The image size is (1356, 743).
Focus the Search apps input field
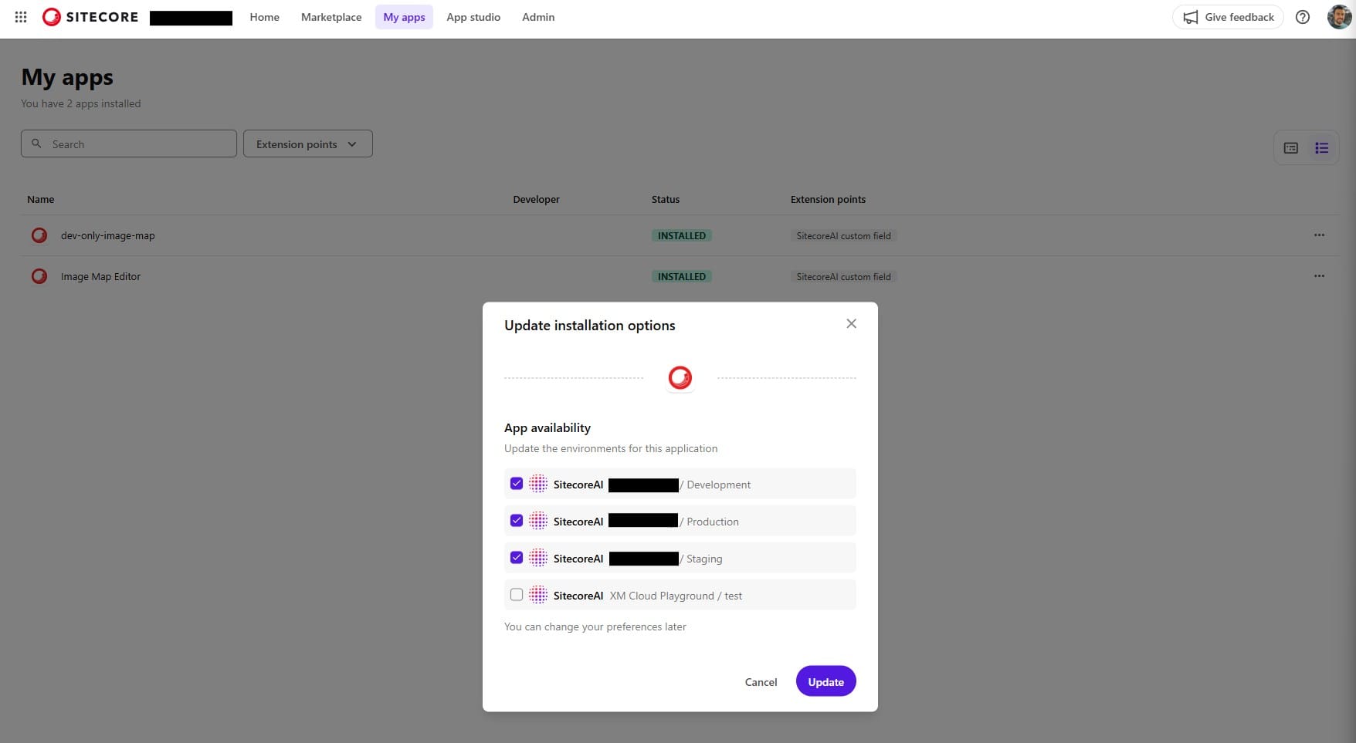[x=129, y=144]
